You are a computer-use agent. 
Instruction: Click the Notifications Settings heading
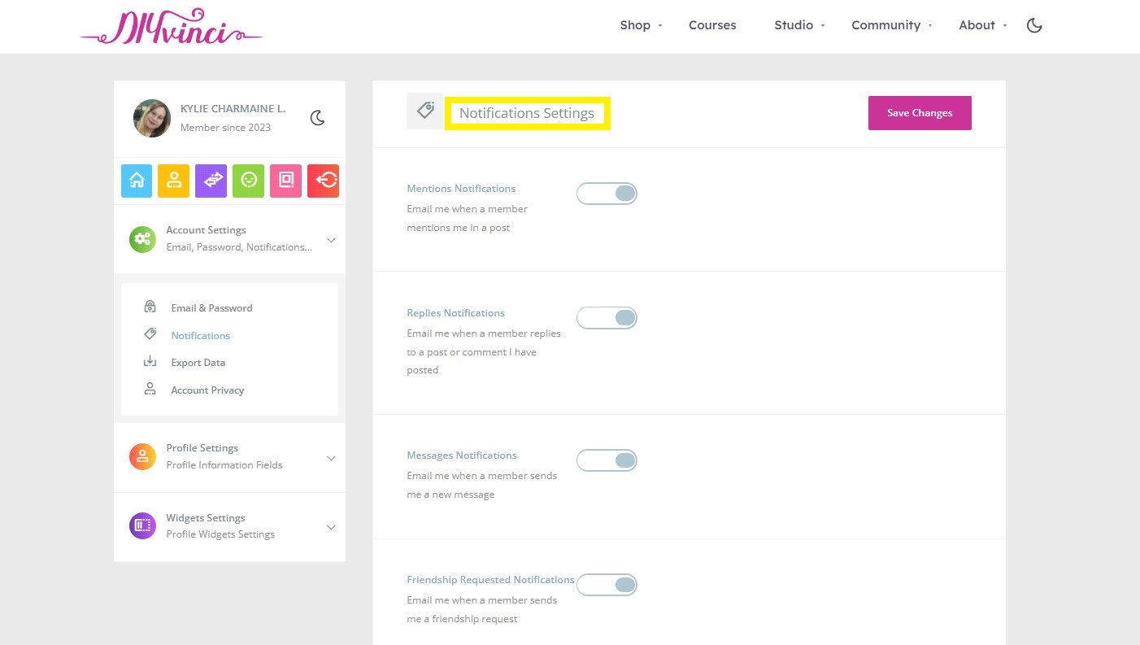[x=527, y=113]
